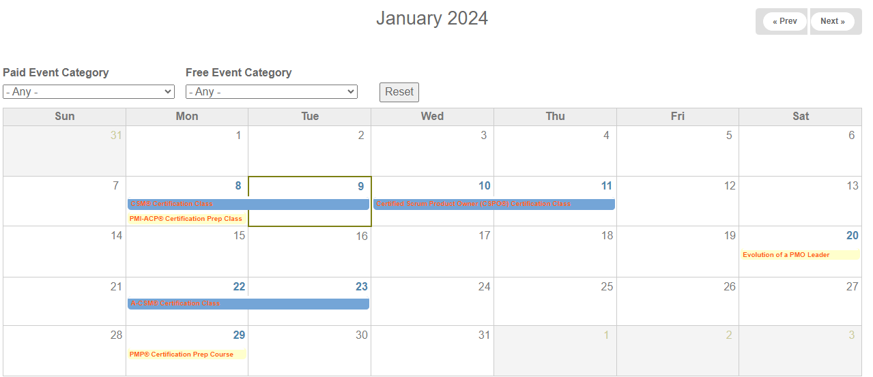
Task: Select the January 11 date link
Action: coord(607,186)
